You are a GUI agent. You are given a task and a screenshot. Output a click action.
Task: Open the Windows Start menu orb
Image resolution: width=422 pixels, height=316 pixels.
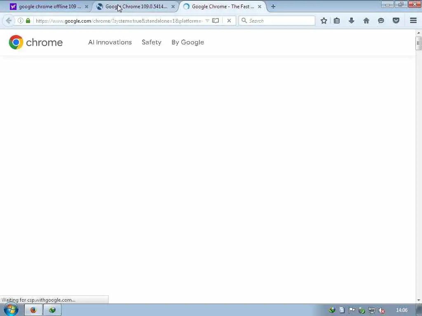[x=11, y=310]
